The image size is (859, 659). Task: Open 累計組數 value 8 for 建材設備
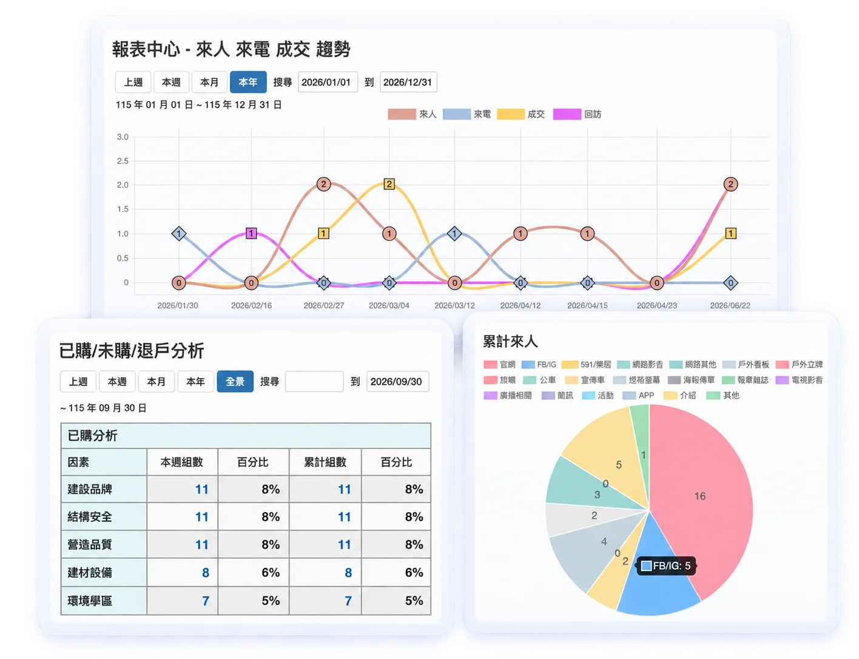(348, 573)
